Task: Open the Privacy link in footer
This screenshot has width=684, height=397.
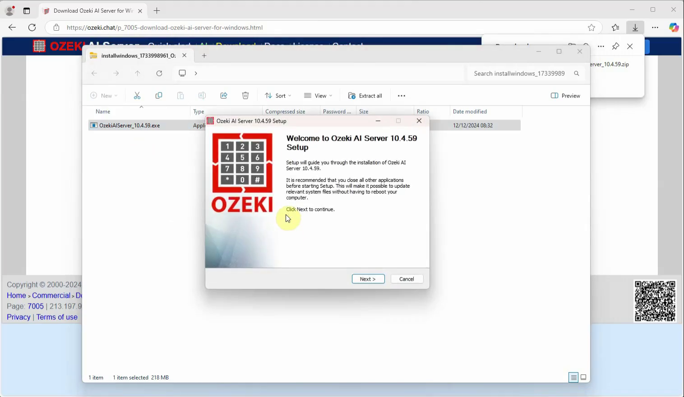Action: [18, 317]
